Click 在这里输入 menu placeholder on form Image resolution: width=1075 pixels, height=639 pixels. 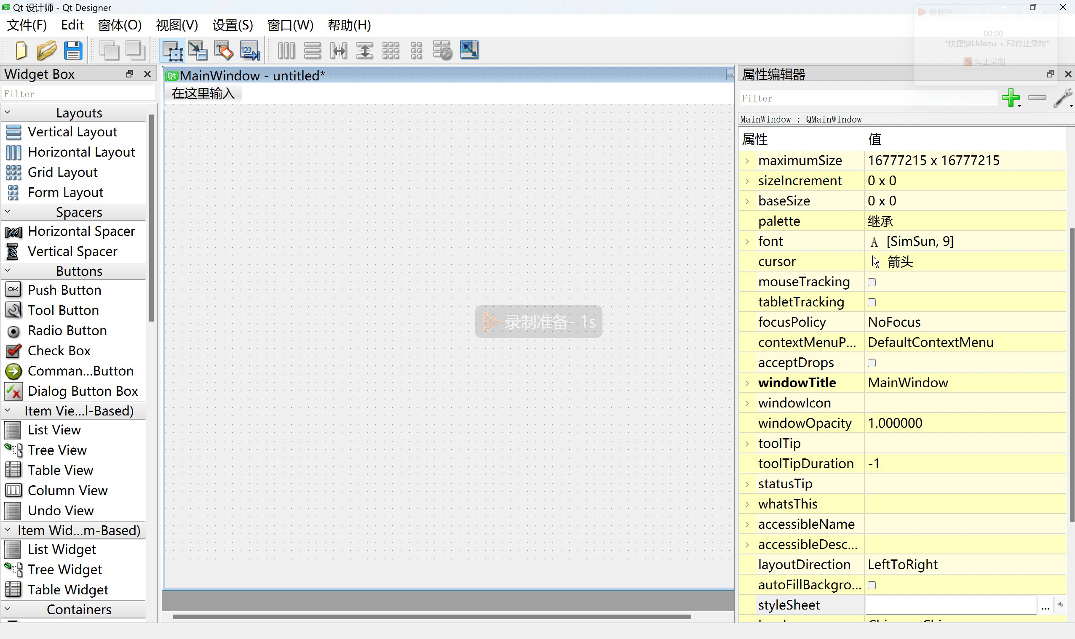[203, 93]
